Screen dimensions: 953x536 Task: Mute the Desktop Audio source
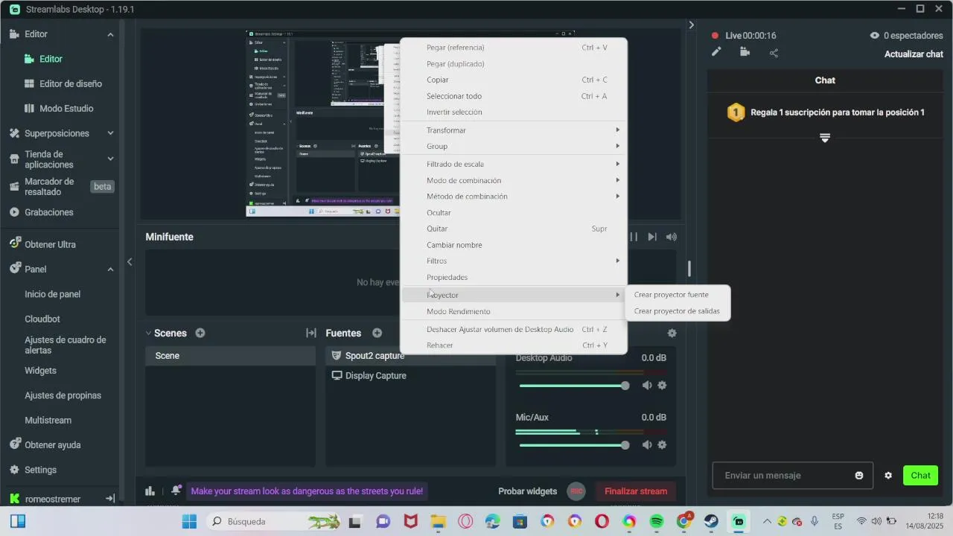647,386
